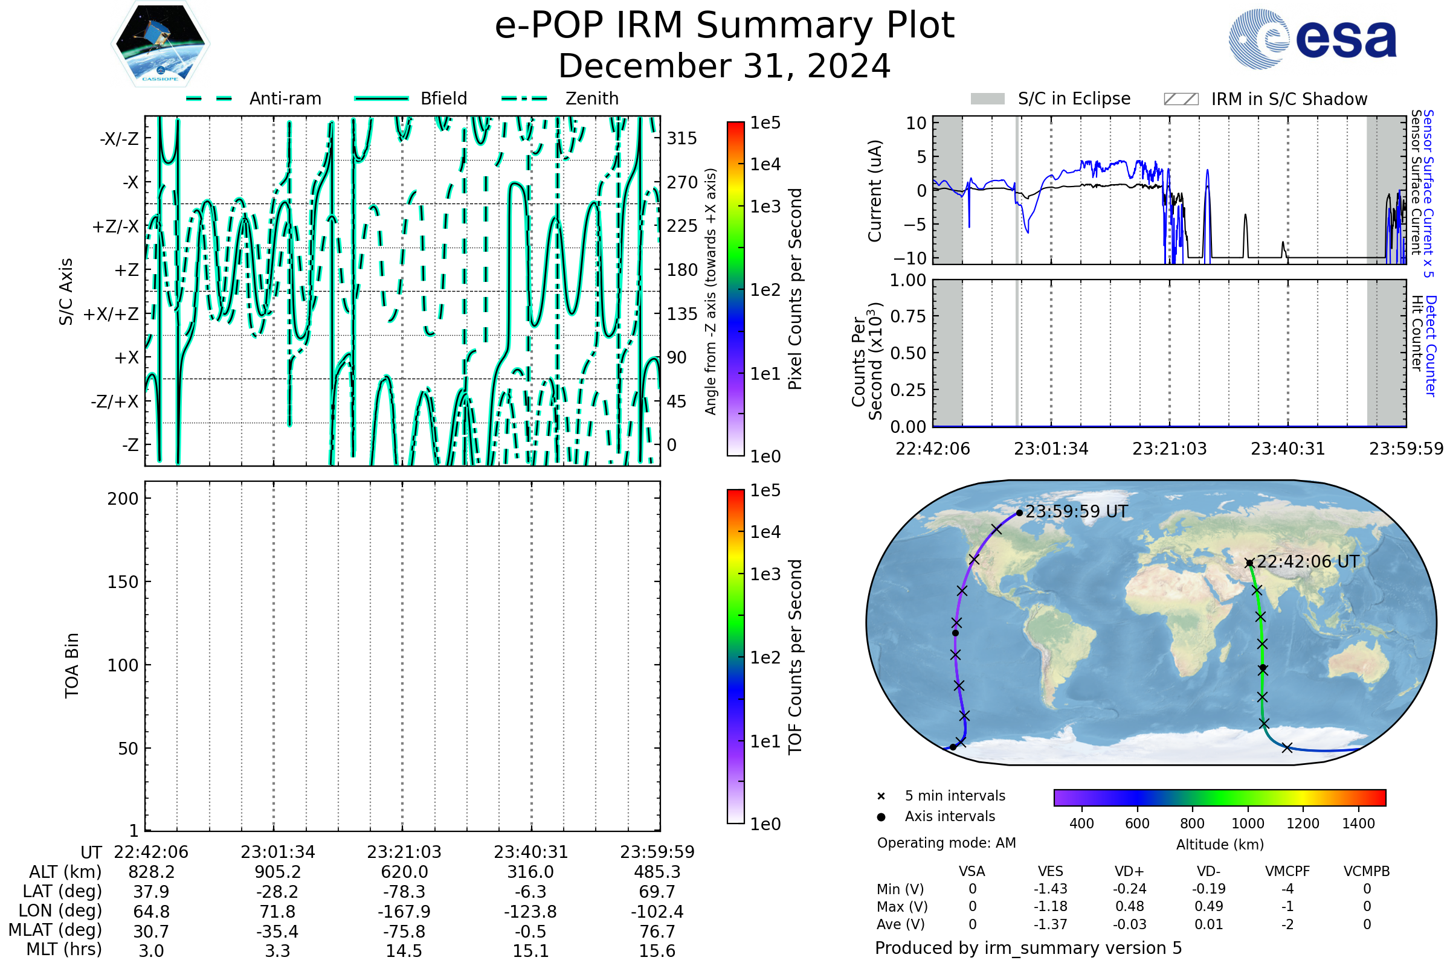Click the e-POP IRM Summary Plot title

[x=724, y=26]
